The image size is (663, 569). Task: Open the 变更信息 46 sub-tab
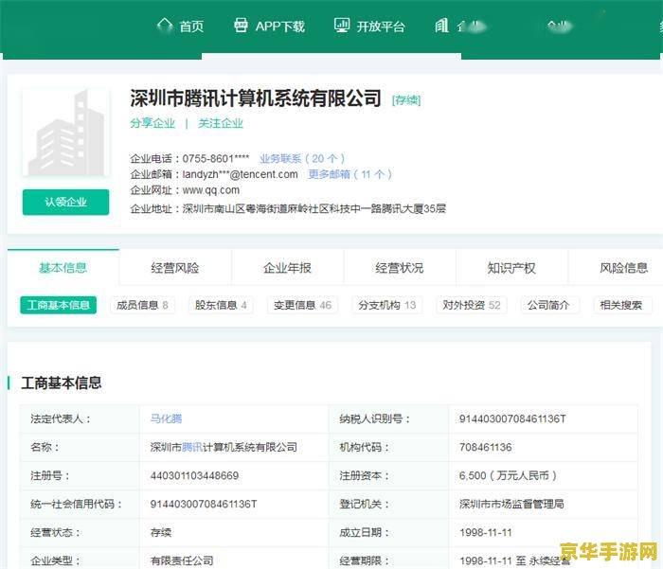(x=303, y=305)
